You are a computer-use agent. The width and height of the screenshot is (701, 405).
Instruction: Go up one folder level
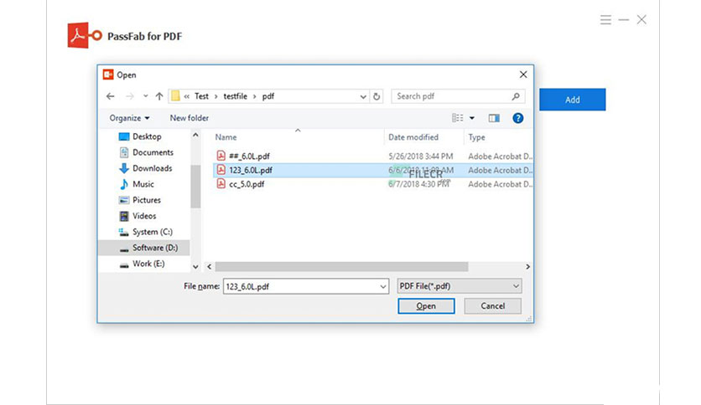(159, 96)
